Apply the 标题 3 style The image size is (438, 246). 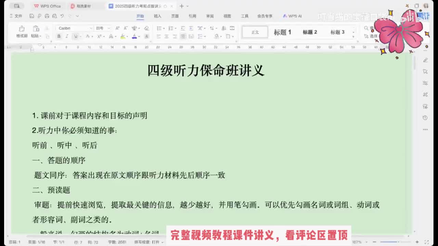click(337, 32)
